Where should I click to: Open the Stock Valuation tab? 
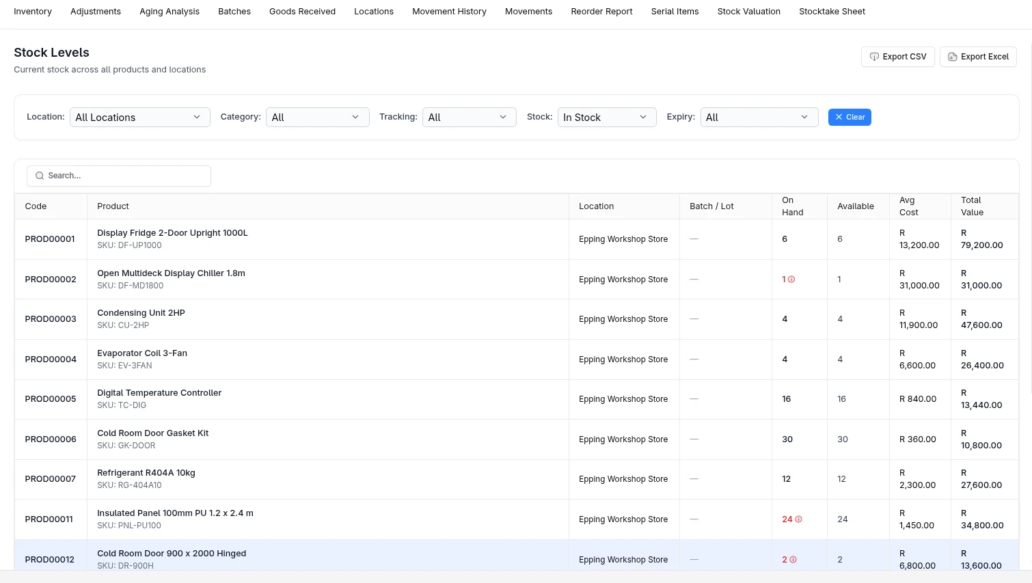coord(748,12)
